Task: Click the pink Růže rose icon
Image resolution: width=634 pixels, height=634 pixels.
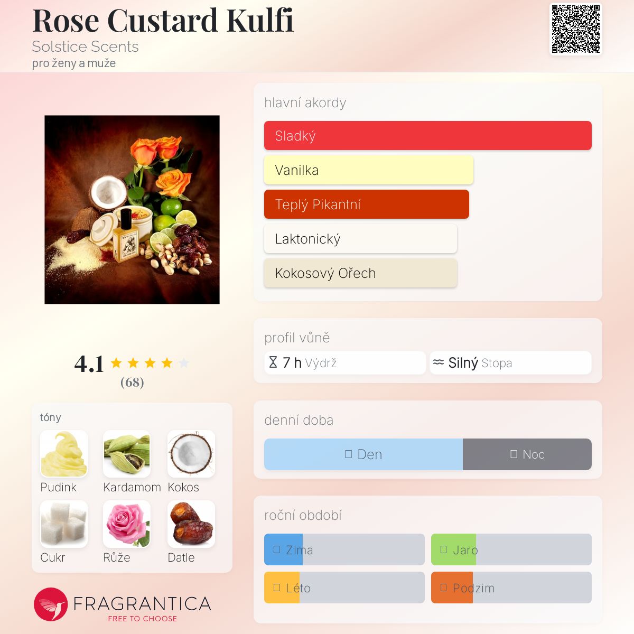Action: 127,524
